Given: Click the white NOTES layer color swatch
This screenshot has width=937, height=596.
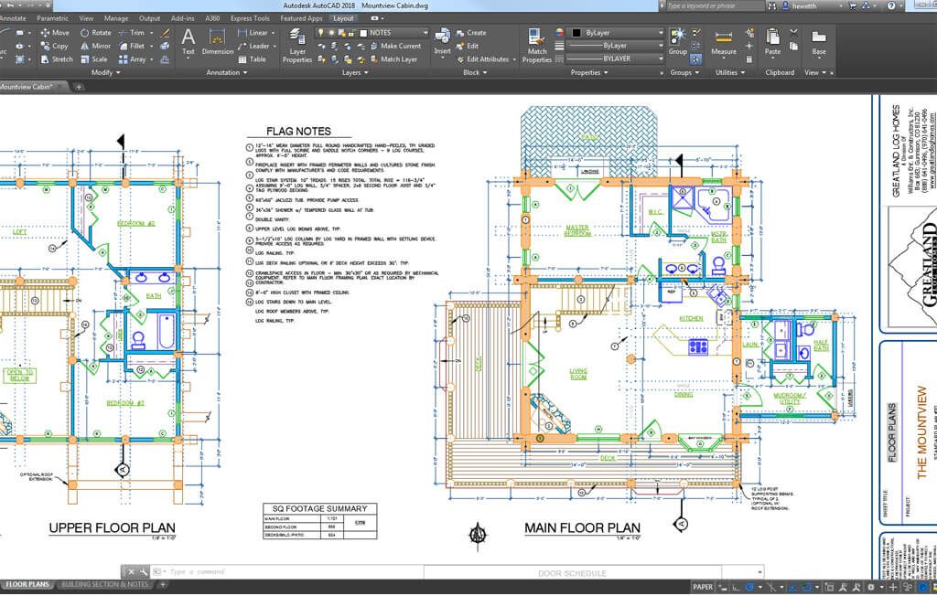Looking at the screenshot, I should click(363, 33).
